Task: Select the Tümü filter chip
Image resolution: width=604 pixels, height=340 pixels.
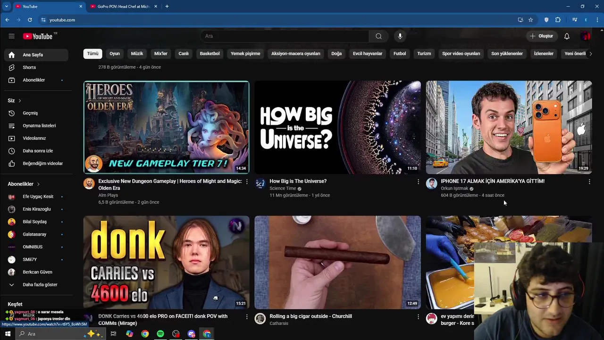Action: [92, 54]
